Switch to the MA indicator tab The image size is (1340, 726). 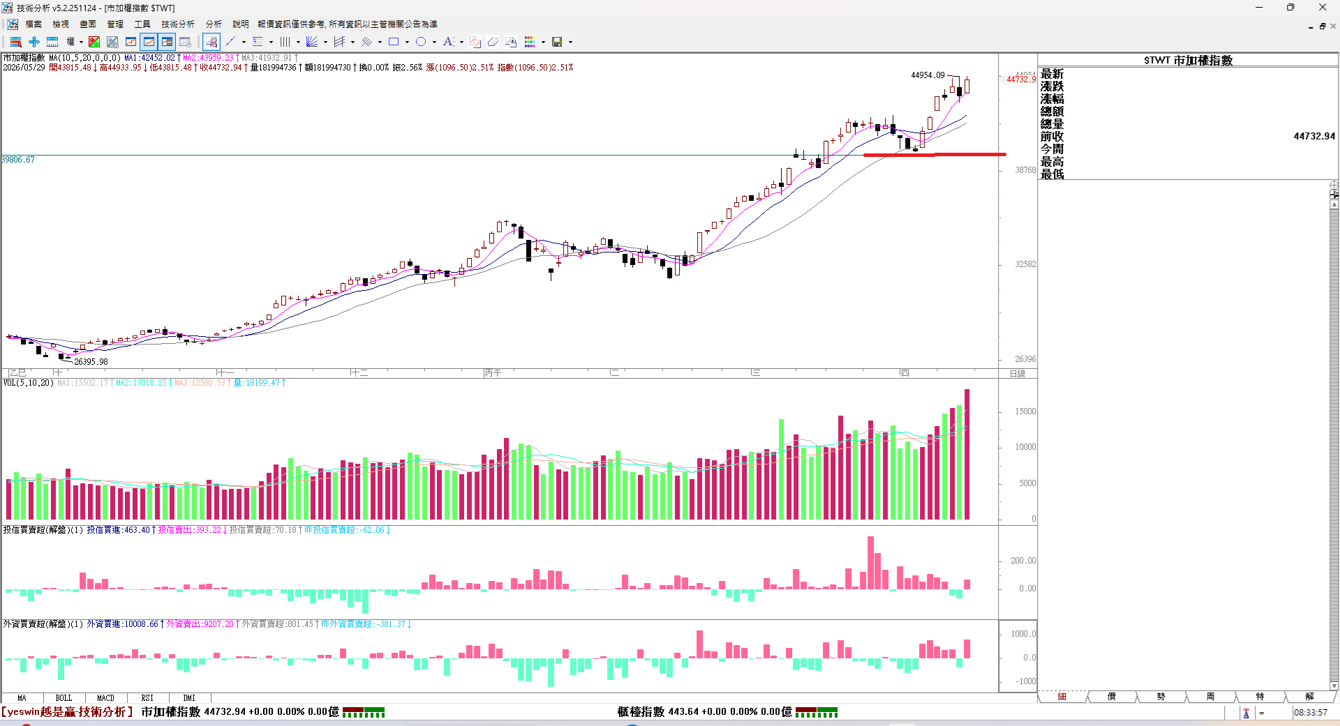coord(22,697)
